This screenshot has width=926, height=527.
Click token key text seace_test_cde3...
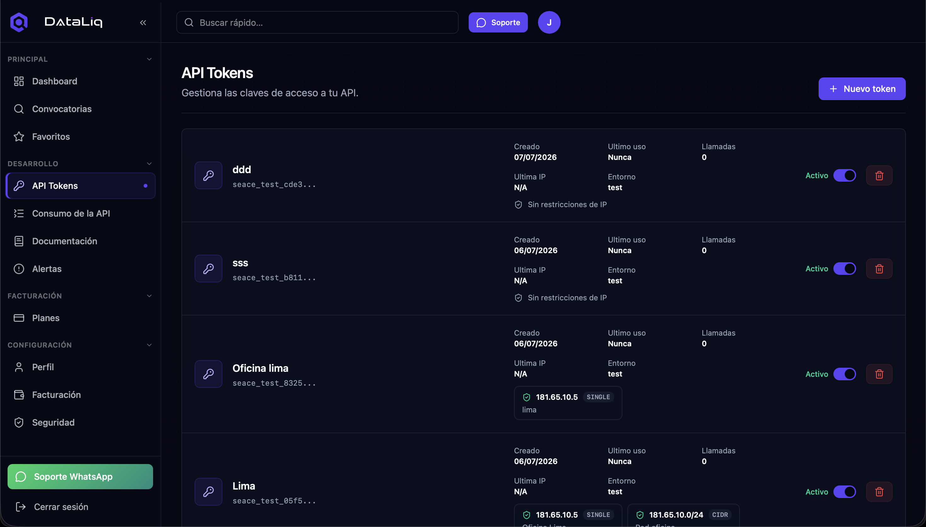[274, 184]
